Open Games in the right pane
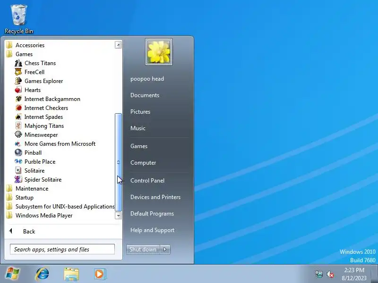The image size is (378, 283). click(139, 146)
